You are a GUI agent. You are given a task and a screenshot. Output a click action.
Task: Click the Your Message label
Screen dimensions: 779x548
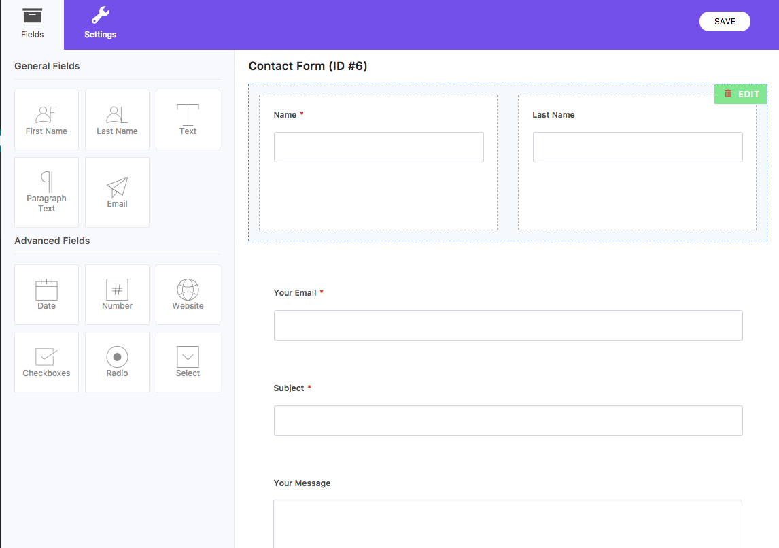pos(302,483)
